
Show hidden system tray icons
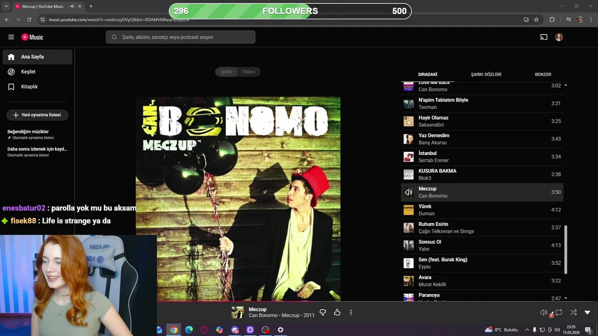(527, 330)
